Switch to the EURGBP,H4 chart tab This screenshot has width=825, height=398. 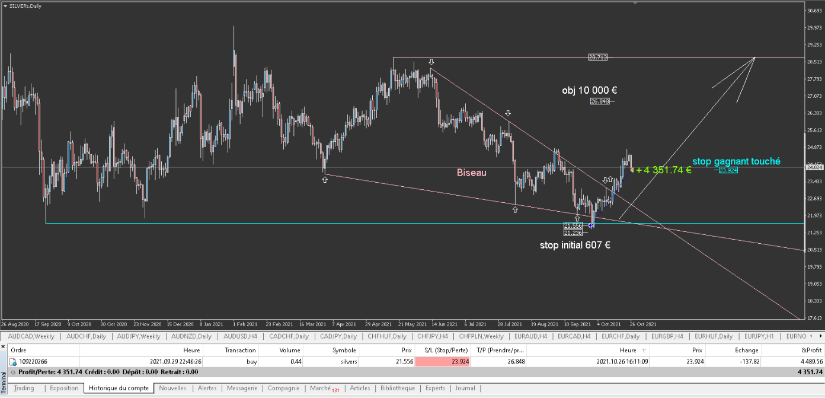click(x=667, y=336)
